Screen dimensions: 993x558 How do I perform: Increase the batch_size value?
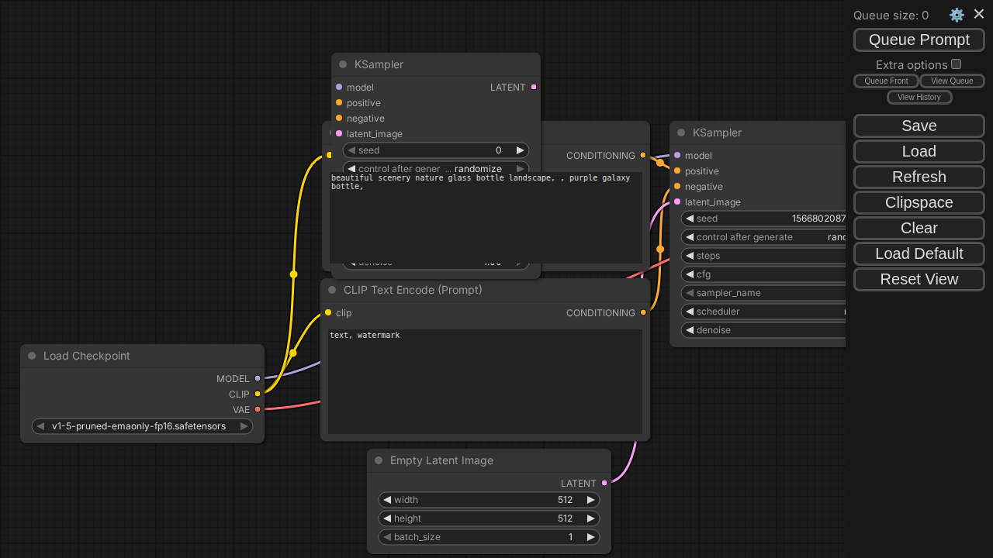591,537
